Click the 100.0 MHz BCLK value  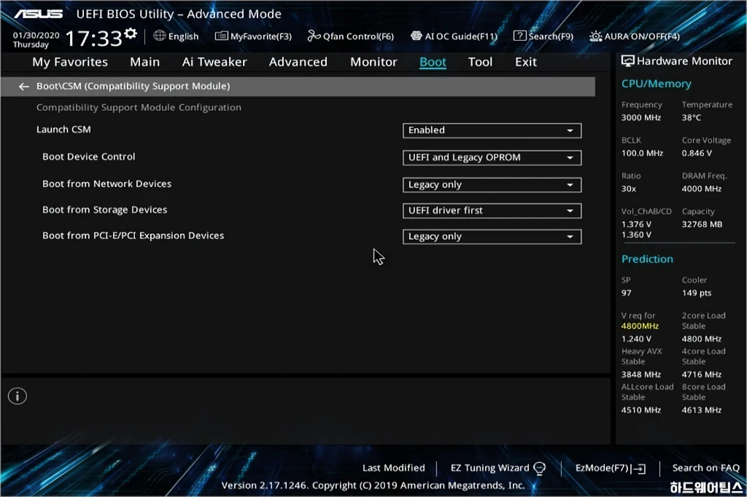(x=642, y=153)
